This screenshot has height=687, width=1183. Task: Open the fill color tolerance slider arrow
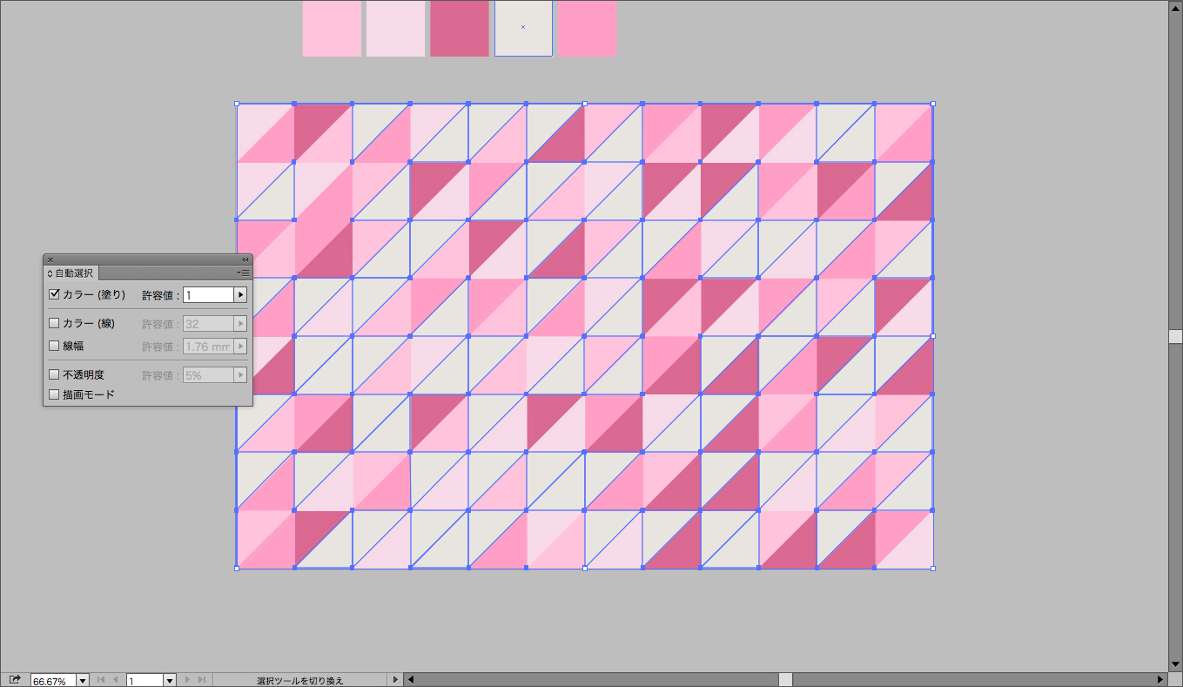[x=240, y=295]
